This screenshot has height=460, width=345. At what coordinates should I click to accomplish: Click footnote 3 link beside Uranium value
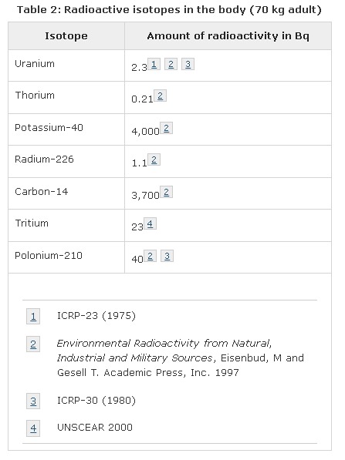pyautogui.click(x=188, y=64)
